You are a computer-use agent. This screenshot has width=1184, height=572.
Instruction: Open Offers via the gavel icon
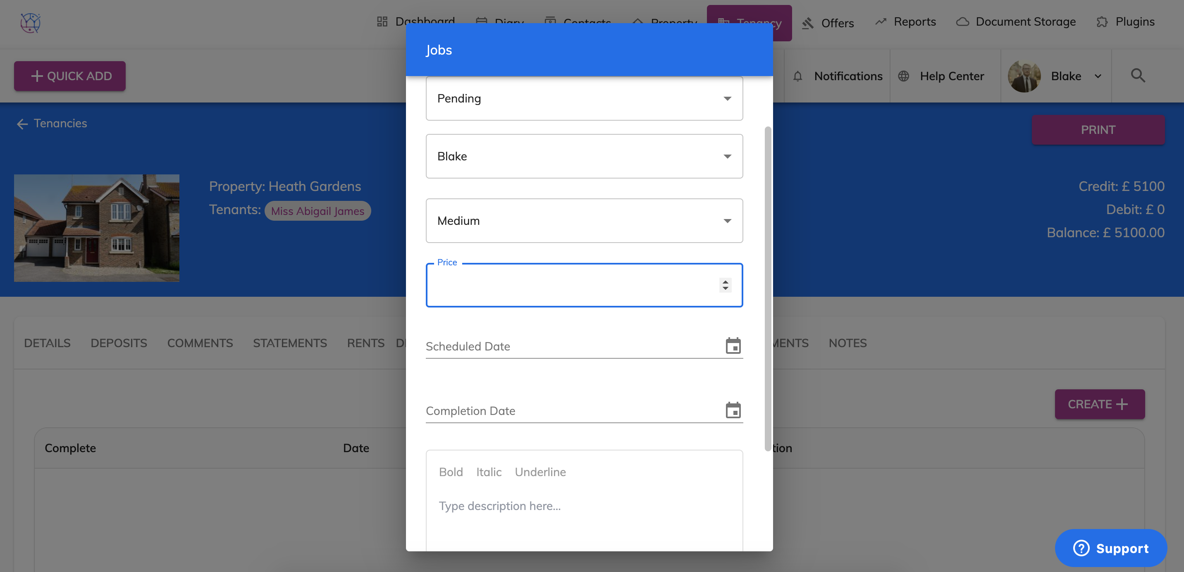(807, 23)
